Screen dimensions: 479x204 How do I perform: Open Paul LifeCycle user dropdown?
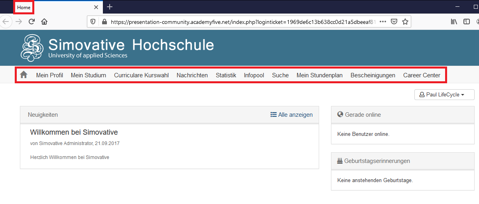[x=444, y=95]
